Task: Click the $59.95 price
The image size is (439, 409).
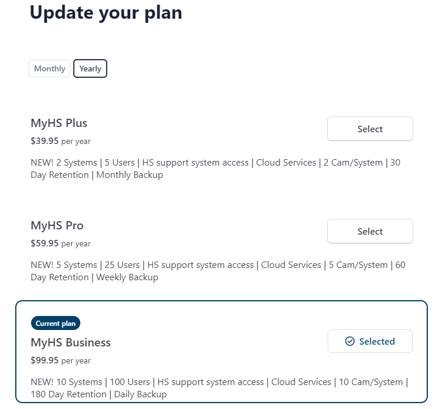Action: pos(45,243)
